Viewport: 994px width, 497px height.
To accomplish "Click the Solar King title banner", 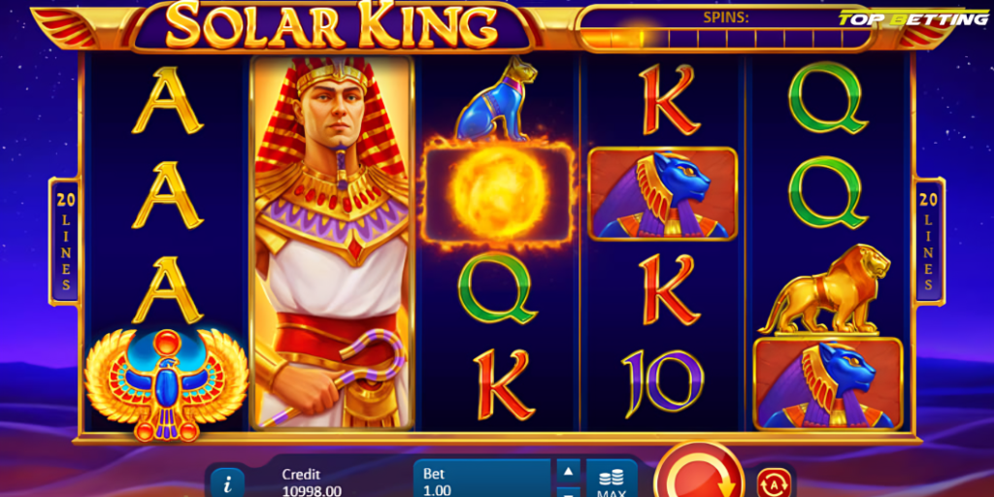I will [x=331, y=26].
